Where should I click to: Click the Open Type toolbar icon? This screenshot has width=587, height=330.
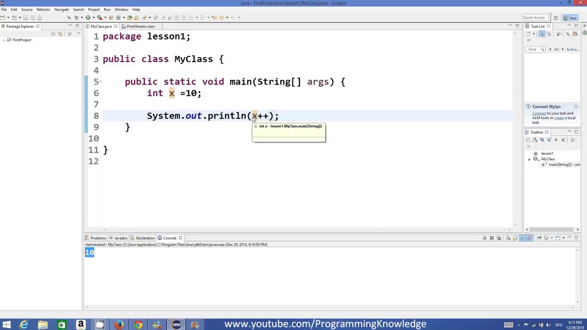(x=129, y=17)
